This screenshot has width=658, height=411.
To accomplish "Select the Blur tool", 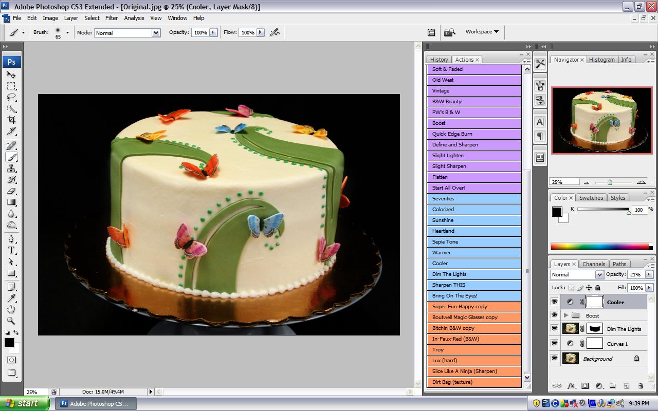I will pos(11,214).
